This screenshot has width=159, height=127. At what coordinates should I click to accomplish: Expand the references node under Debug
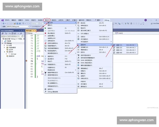point(4,45)
